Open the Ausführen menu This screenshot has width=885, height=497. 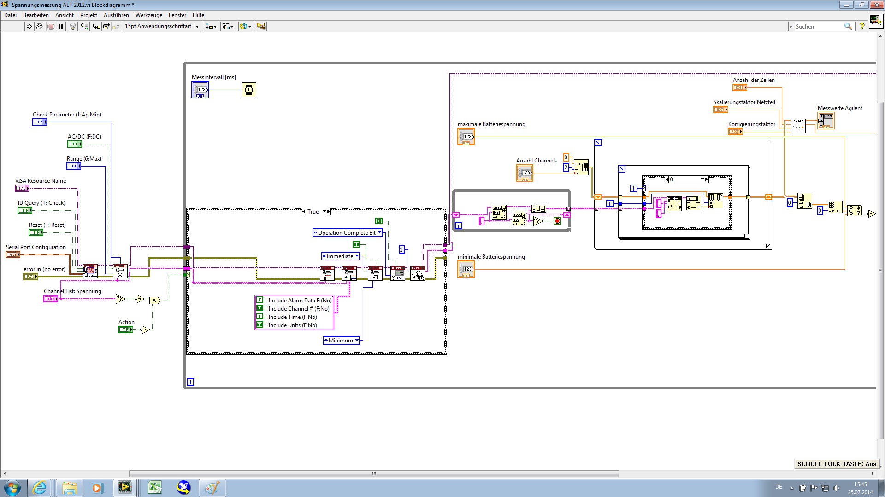[116, 15]
